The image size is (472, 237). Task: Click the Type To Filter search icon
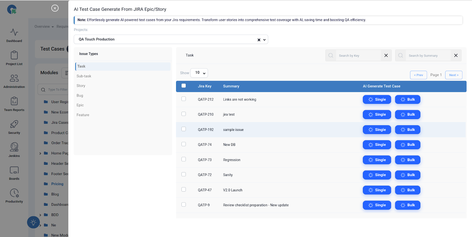point(43,90)
